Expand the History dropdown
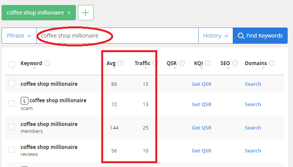Image resolution: width=293 pixels, height=167 pixels. pyautogui.click(x=216, y=36)
